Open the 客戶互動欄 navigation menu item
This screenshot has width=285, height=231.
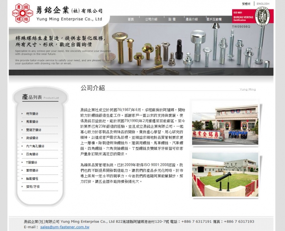214,19
